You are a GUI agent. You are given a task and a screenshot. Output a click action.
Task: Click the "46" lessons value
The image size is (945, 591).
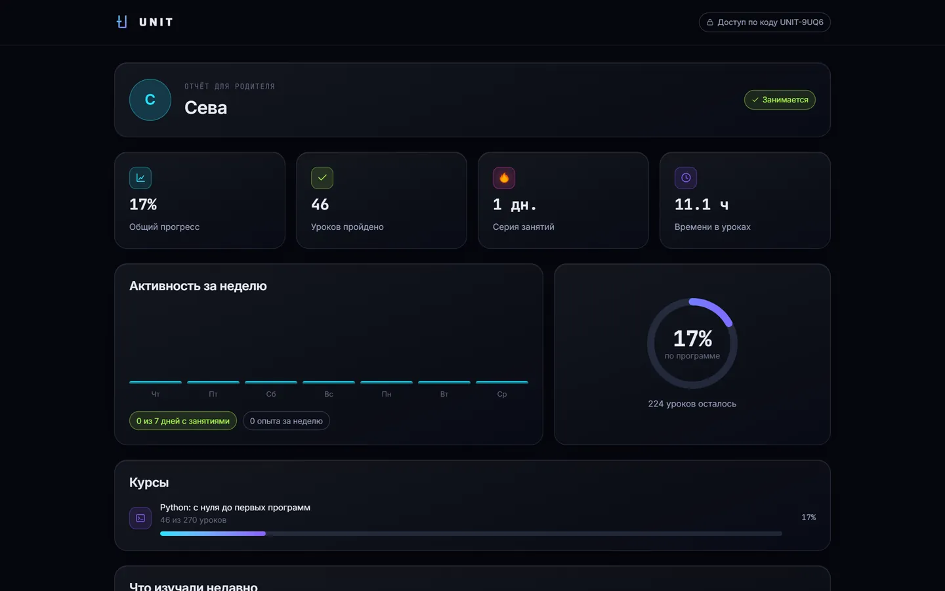(320, 205)
